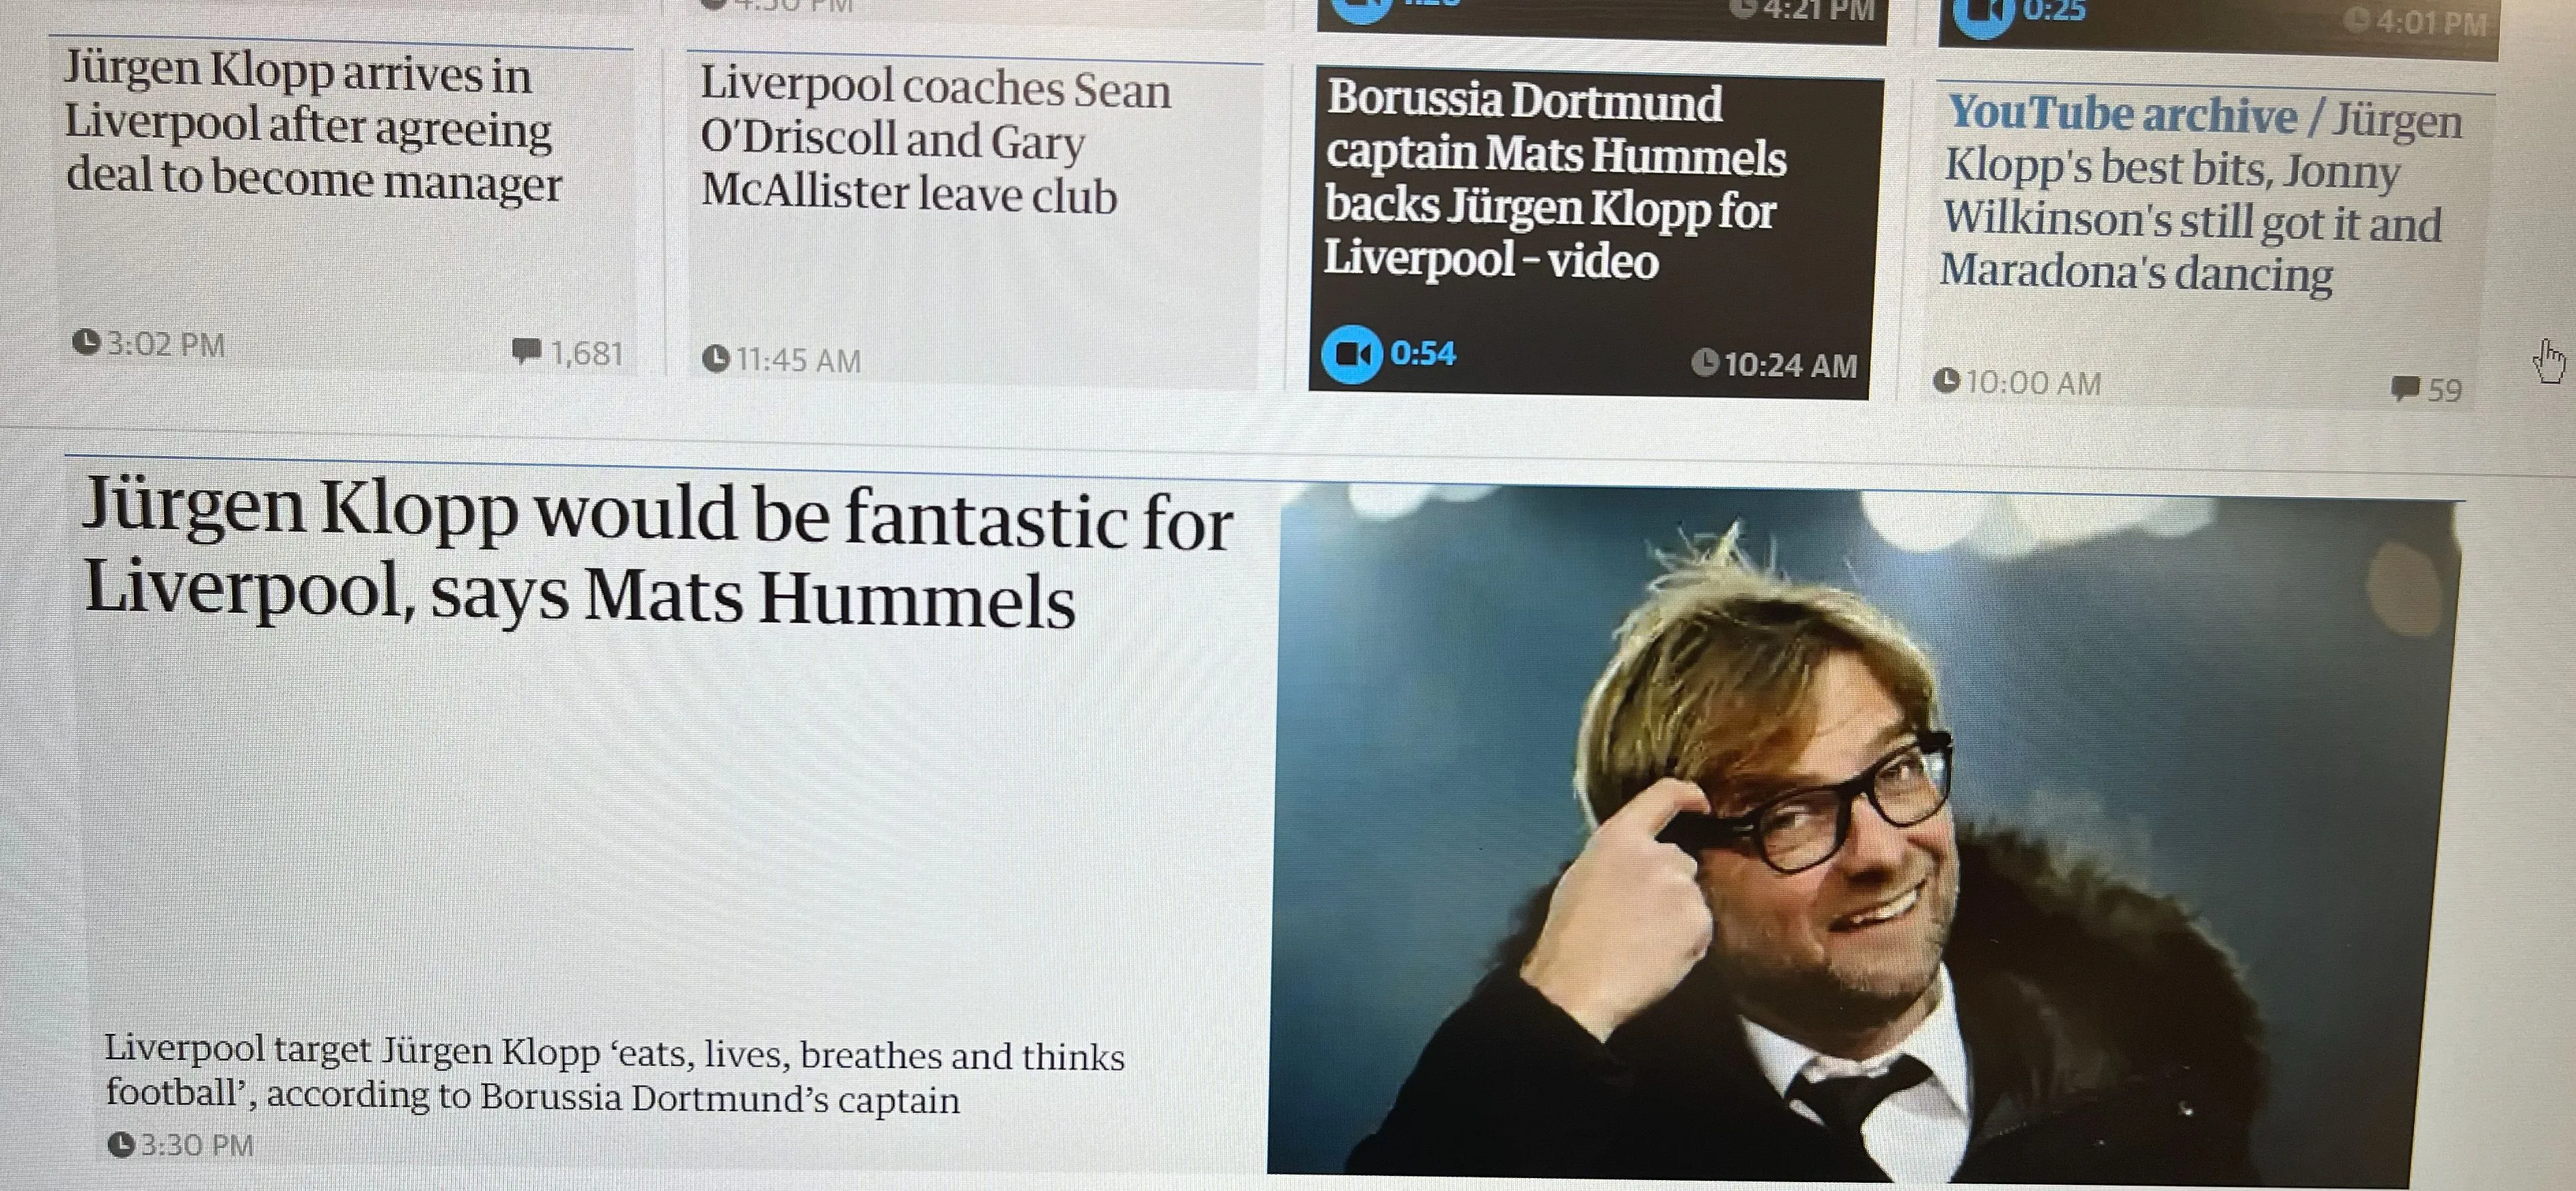Click the blue video camera icon at 0:54
The image size is (2576, 1191).
(x=1351, y=354)
